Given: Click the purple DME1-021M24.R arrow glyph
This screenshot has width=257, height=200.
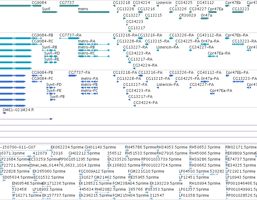Looking at the screenshot, I should (x=4, y=113).
